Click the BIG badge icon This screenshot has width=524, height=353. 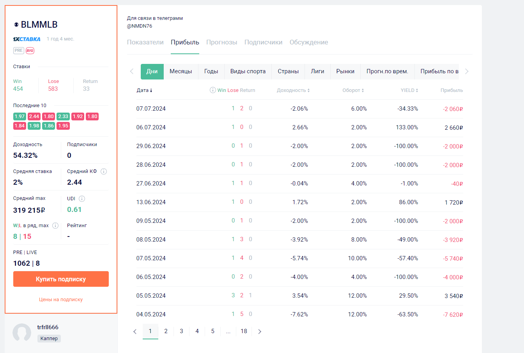[30, 51]
